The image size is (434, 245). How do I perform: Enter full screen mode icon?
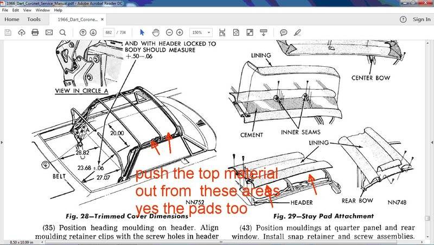(250, 33)
